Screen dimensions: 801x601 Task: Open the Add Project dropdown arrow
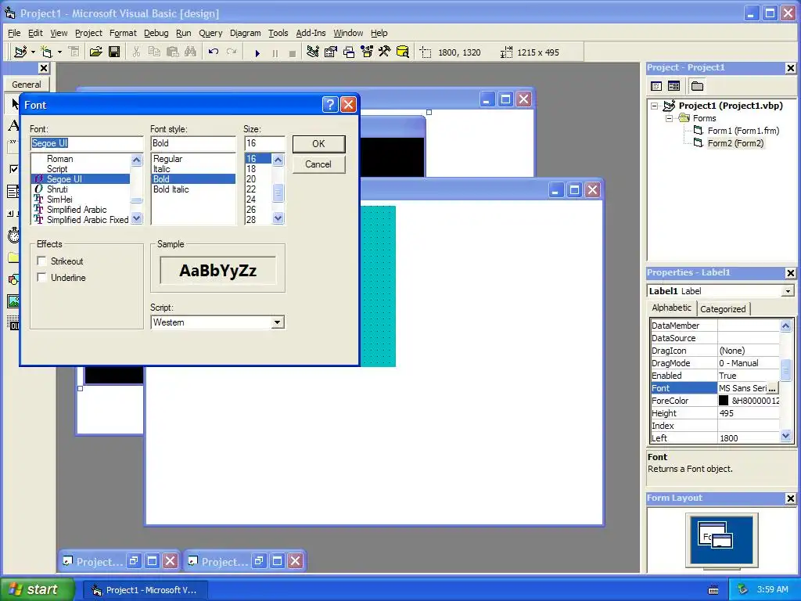pyautogui.click(x=33, y=52)
